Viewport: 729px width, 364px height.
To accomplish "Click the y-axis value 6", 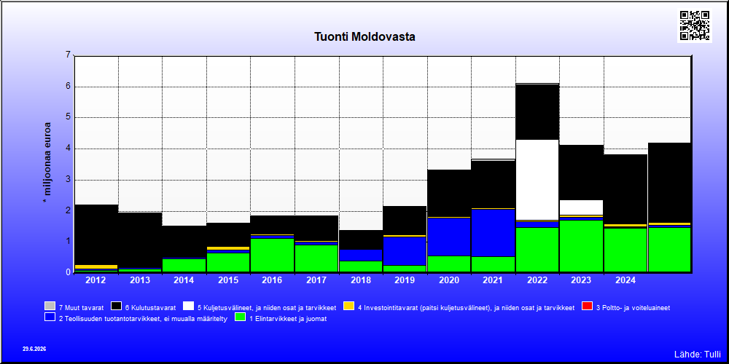I will pos(69,87).
